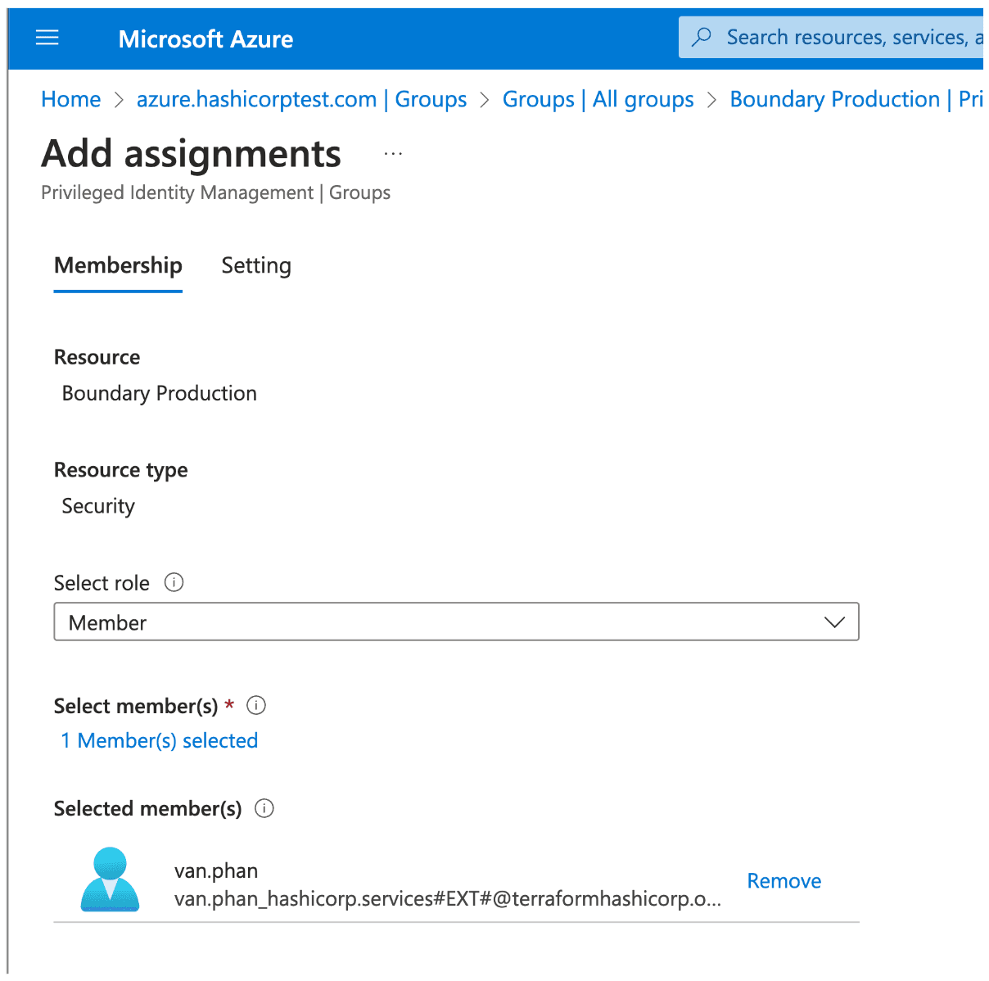
Task: Click the van.phan user avatar
Action: click(110, 879)
